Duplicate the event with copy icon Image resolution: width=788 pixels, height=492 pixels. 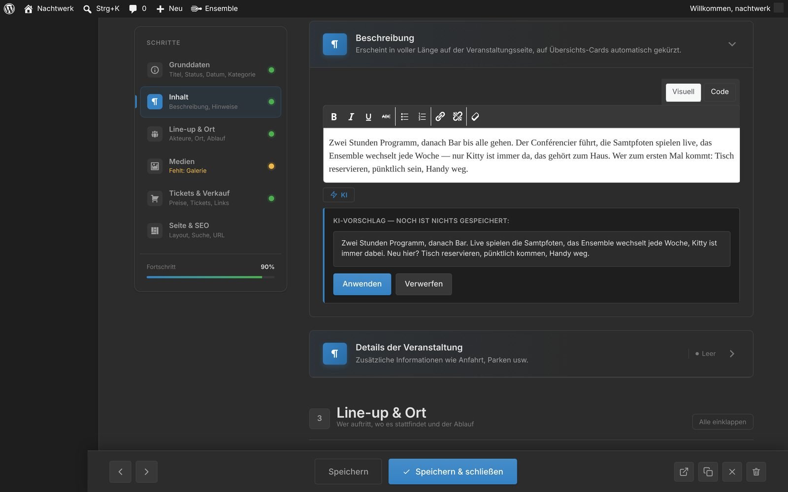(708, 472)
